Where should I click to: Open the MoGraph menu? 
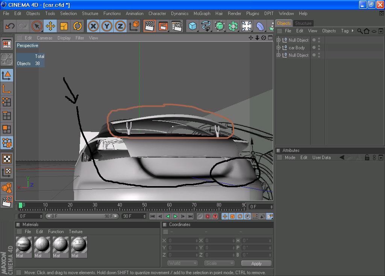coord(202,14)
